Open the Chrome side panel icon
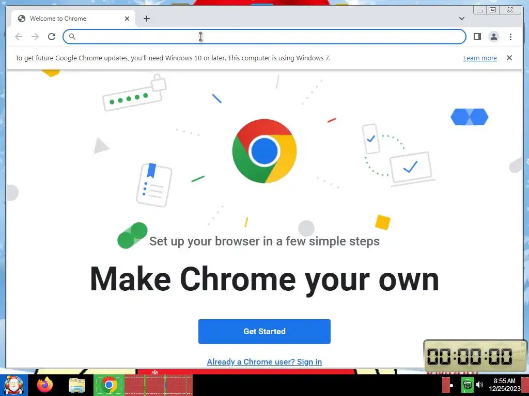The image size is (529, 396). 477,37
